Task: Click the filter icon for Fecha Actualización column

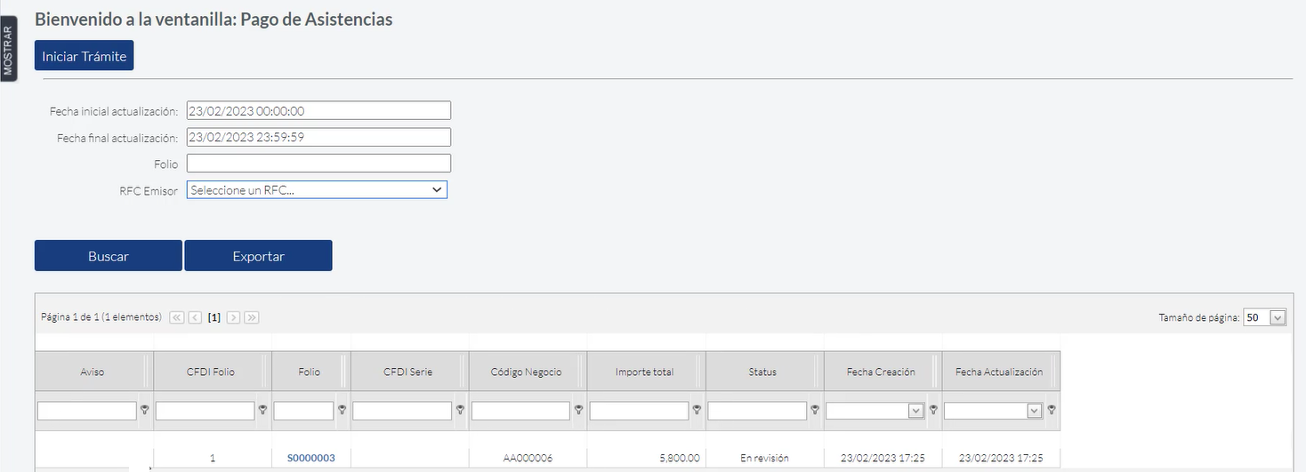Action: [1052, 411]
